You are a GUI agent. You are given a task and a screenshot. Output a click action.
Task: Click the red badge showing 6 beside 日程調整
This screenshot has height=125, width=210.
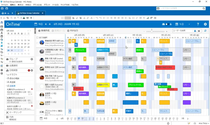[29, 70]
